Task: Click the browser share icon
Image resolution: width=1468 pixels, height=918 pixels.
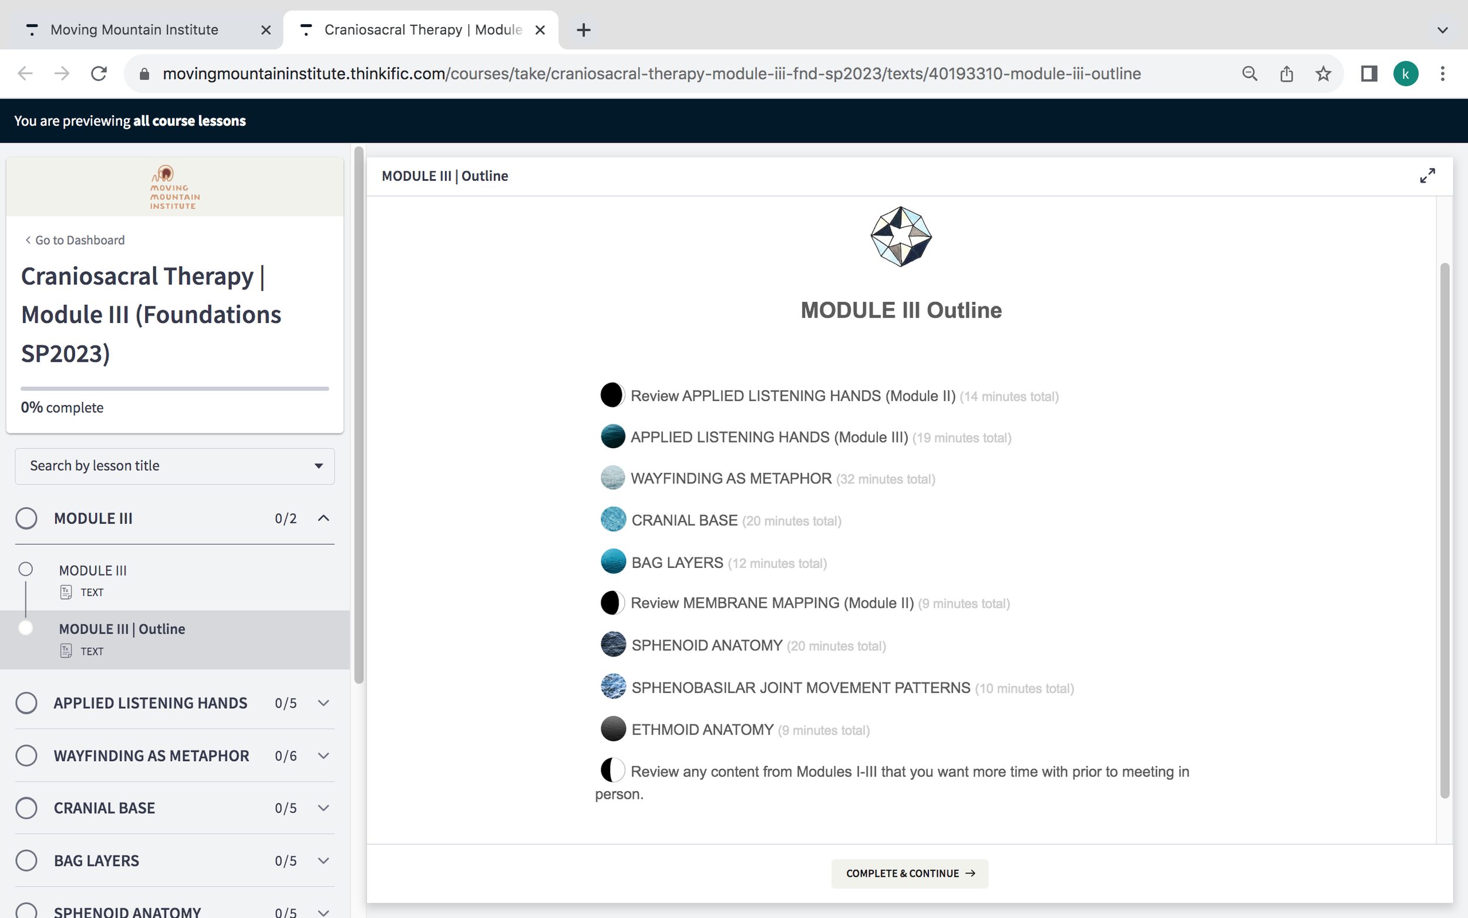Action: 1286,74
